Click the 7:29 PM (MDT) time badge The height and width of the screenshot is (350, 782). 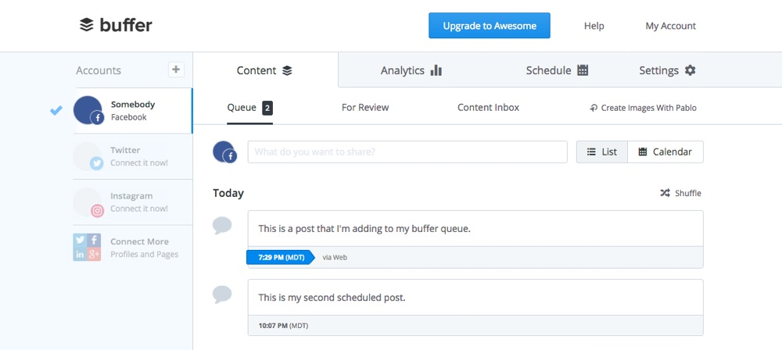(281, 258)
